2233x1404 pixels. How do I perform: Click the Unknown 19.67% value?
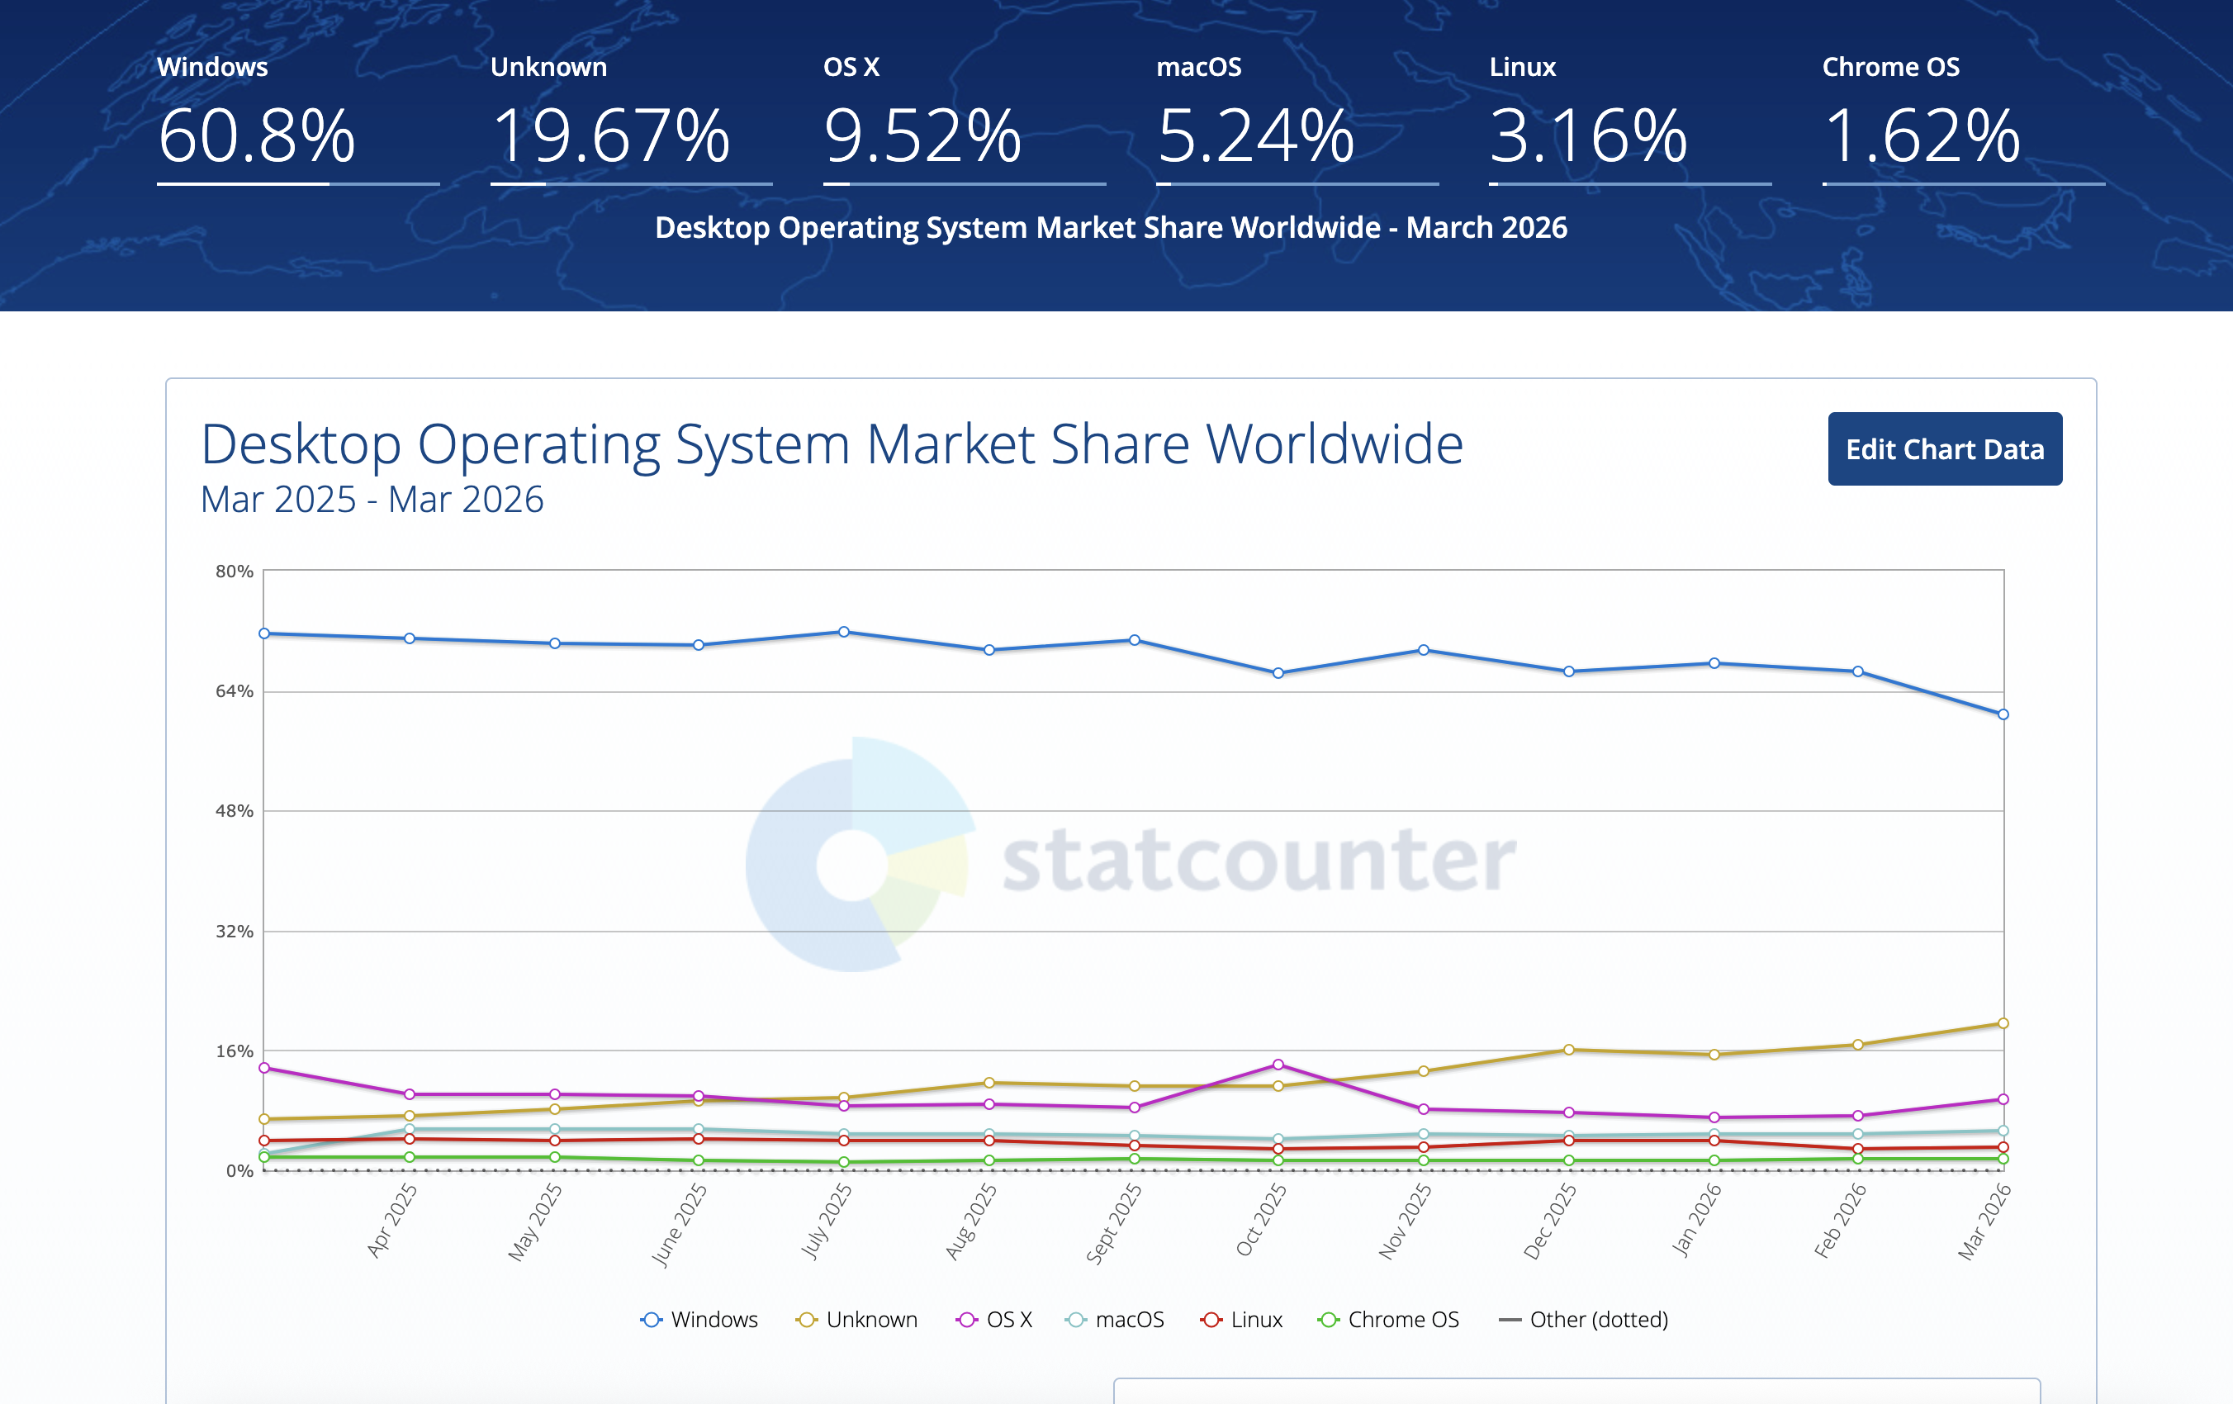click(x=611, y=136)
